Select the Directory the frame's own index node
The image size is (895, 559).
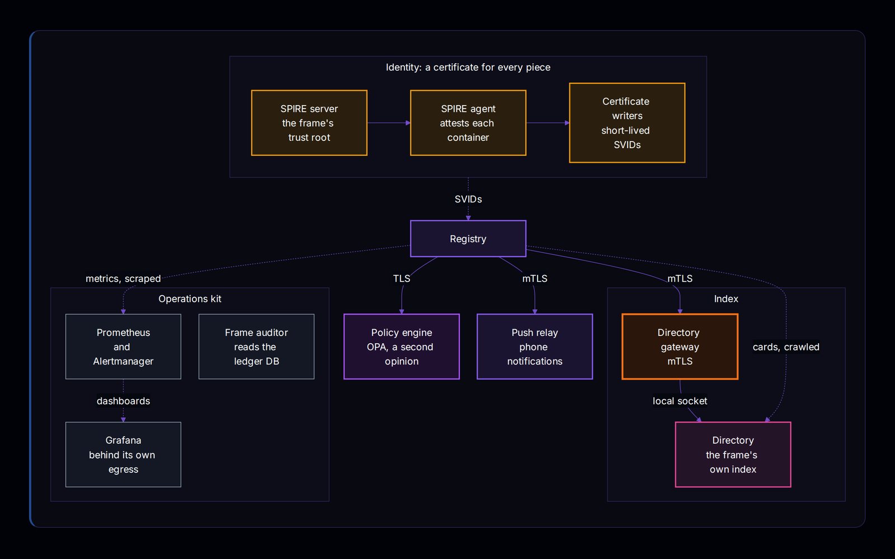click(733, 454)
